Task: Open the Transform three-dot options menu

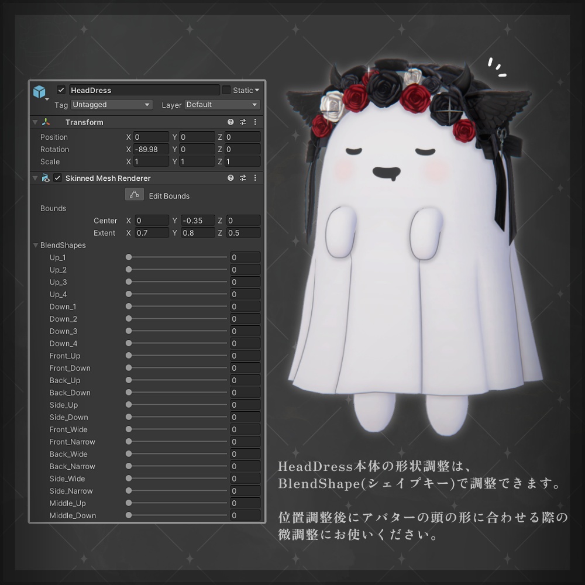Action: 255,122
